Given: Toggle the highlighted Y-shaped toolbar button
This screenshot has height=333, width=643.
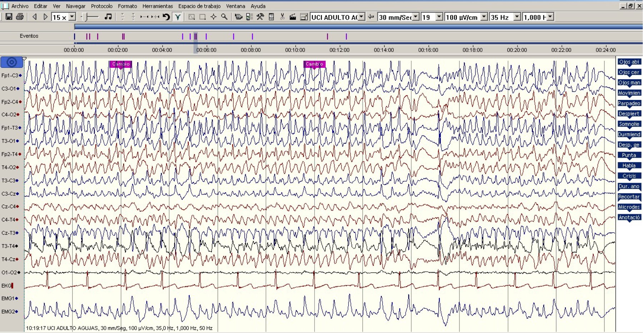Looking at the screenshot, I should (x=178, y=17).
